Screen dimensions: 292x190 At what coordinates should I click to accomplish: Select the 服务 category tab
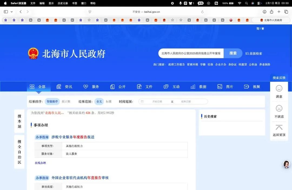91,87
